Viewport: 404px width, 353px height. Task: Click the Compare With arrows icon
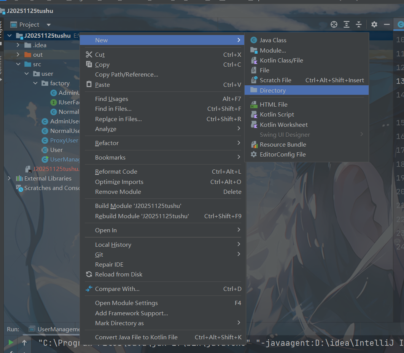point(89,289)
